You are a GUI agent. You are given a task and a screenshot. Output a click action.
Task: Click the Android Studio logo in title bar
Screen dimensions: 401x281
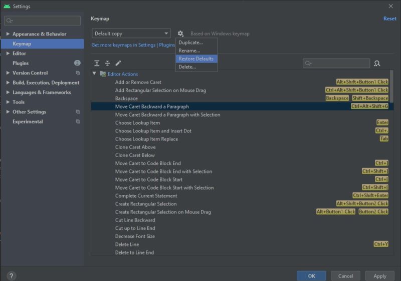[x=7, y=6]
